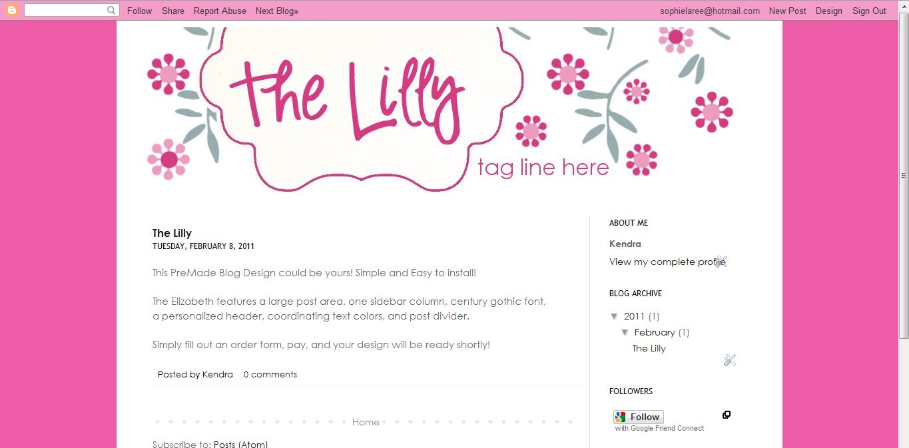Click the Blogger navbar search field
Screen dimensions: 909x448
[66, 11]
